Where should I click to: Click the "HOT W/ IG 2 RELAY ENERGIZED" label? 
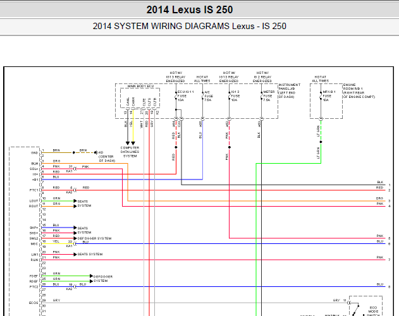coord(262,77)
